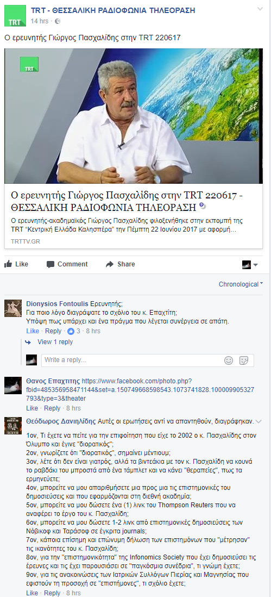Image resolution: width=271 pixels, height=597 pixels.
Task: Click the Like thumbs-up icon under post
Action: pos(8,264)
